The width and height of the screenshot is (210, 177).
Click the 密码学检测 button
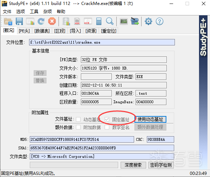(161, 165)
